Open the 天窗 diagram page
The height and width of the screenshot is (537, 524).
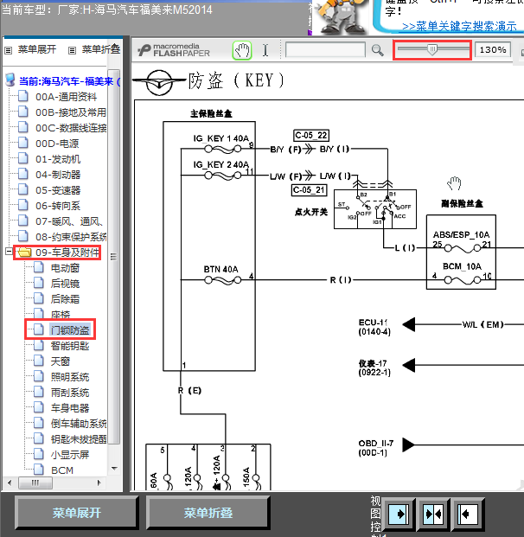coord(61,361)
